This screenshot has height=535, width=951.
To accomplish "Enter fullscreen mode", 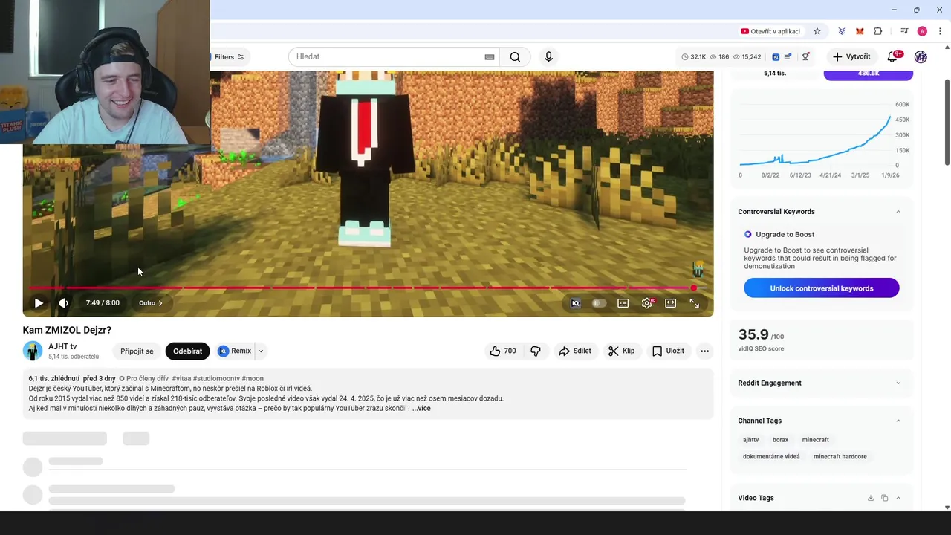I will [x=694, y=303].
